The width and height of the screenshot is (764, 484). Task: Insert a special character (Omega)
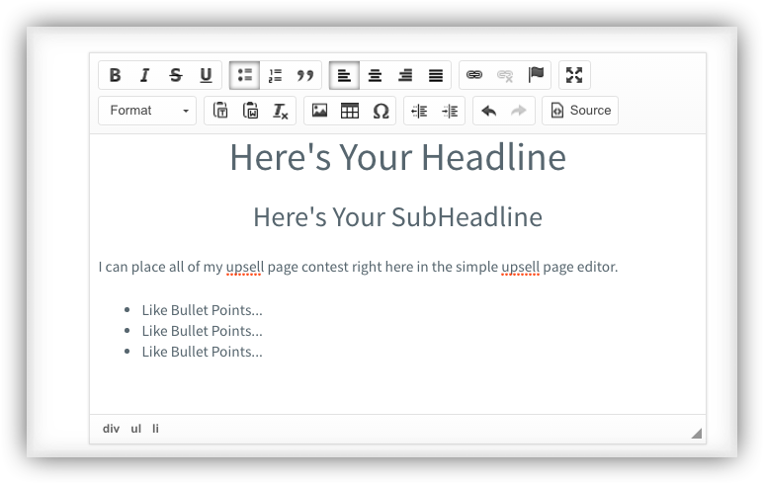pos(381,111)
